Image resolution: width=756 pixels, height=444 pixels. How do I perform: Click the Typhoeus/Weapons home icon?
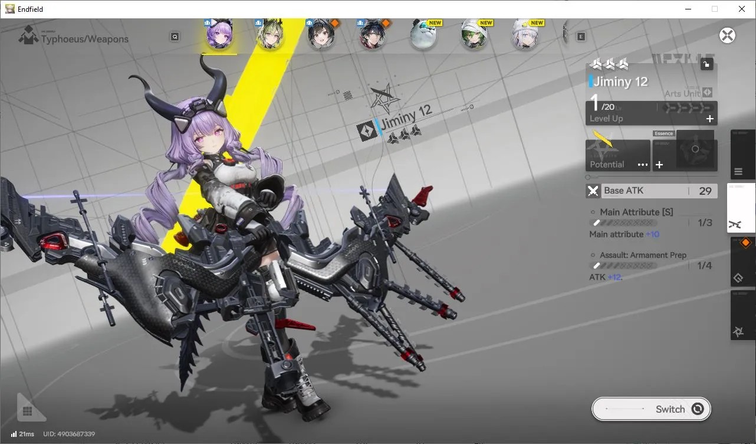click(28, 37)
